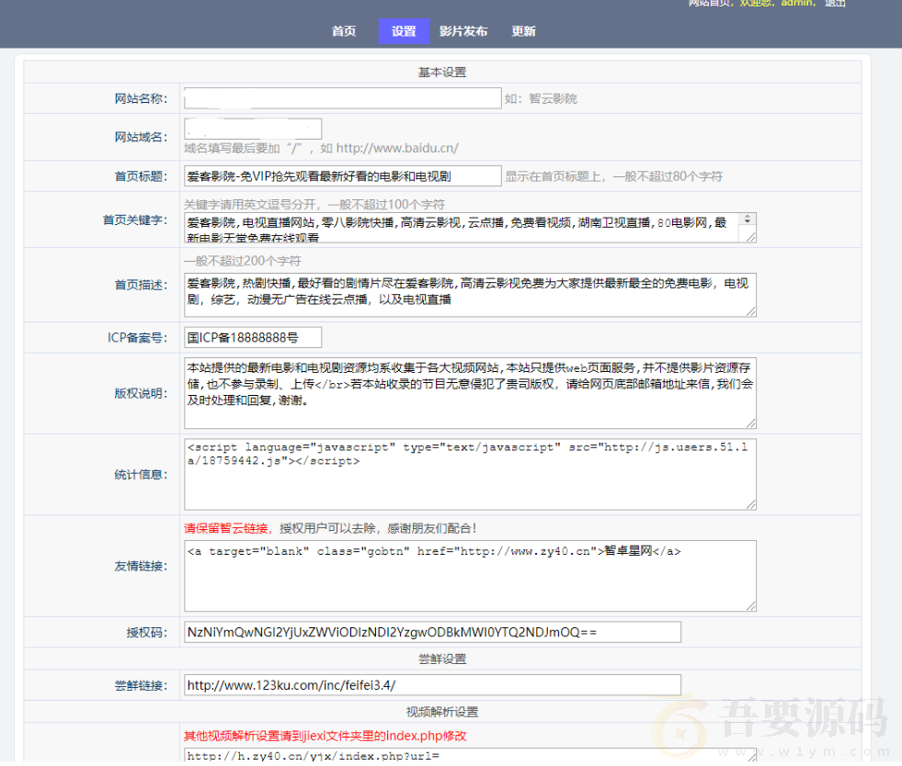The image size is (902, 766).
Task: Click the red jiexi index.php notice text
Action: tap(325, 736)
